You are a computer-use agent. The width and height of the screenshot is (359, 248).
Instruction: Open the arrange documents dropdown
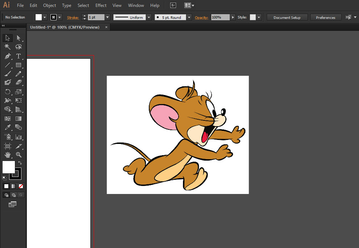pyautogui.click(x=189, y=5)
